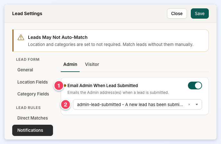Click the 'LEAD RULES' section header

[28, 108]
